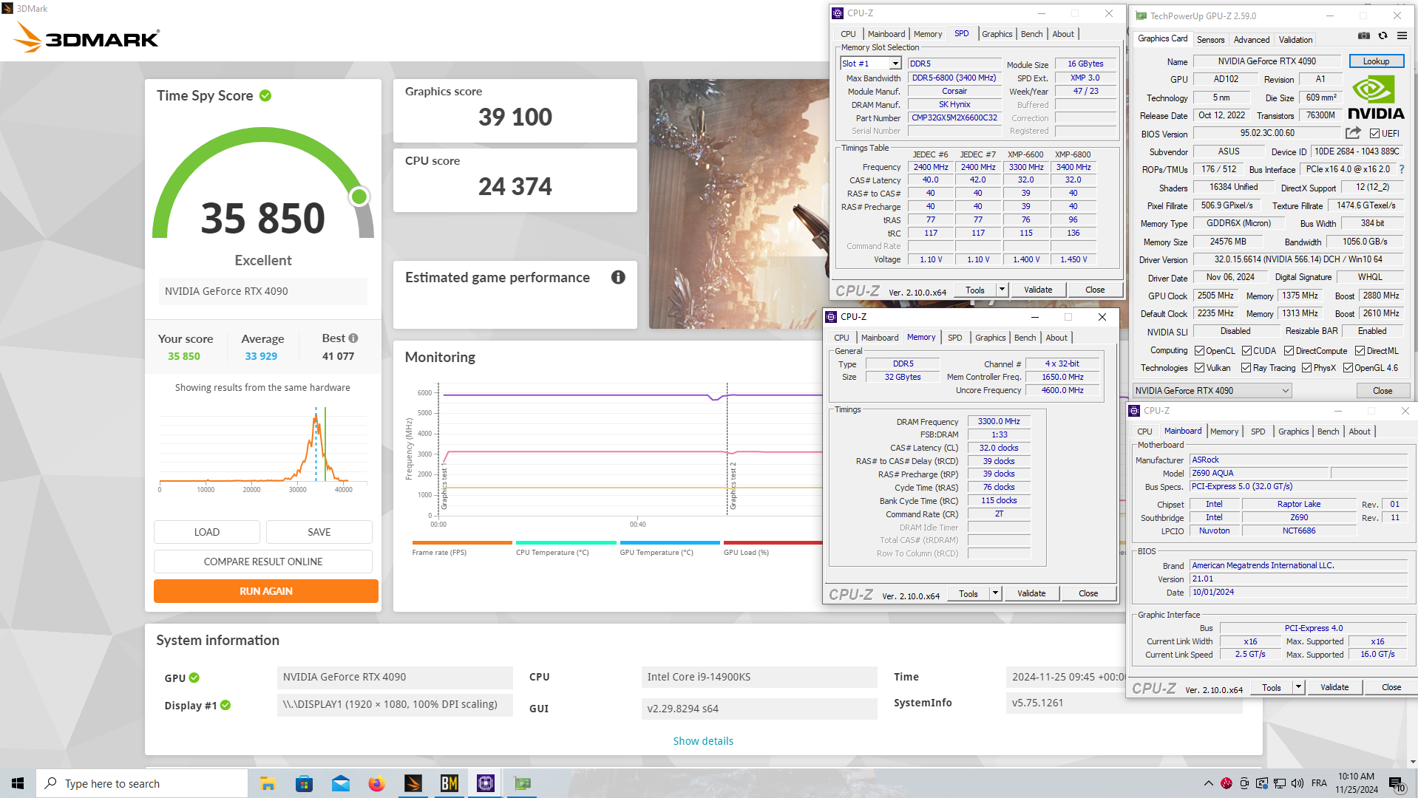Screen dimensions: 1418x798
Task: Launch Firefox from taskbar
Action: [x=376, y=783]
